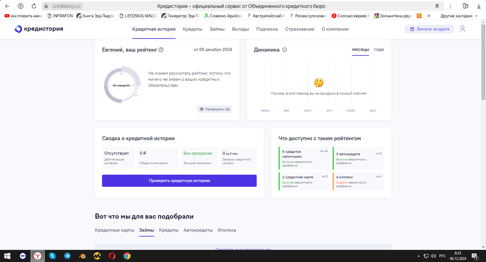This screenshot has width=486, height=262.
Task: Open the Кредиты navigation item
Action: 192,29
